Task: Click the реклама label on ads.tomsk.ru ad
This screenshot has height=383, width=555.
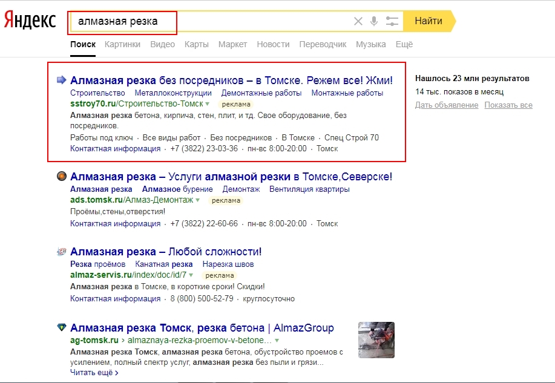Action: click(x=226, y=200)
